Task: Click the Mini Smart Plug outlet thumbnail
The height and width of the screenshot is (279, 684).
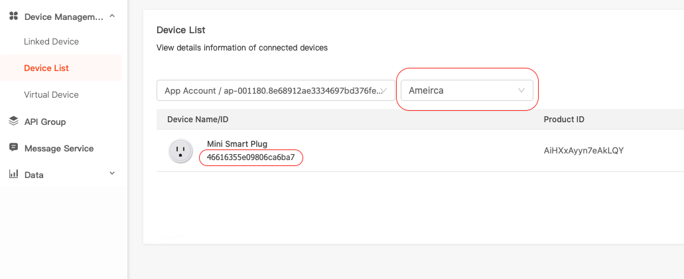Action: 180,151
